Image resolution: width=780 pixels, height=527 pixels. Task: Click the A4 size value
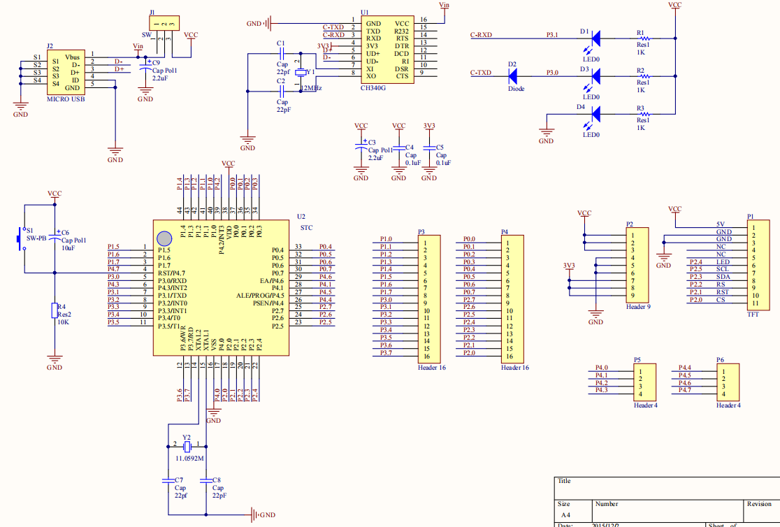point(565,515)
